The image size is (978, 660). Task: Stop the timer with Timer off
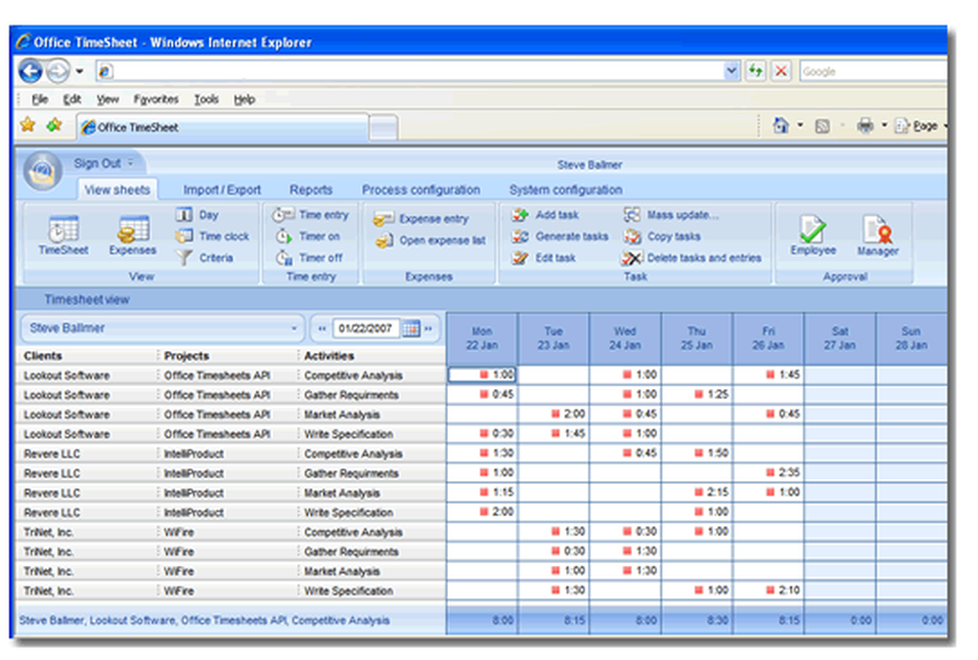click(309, 257)
